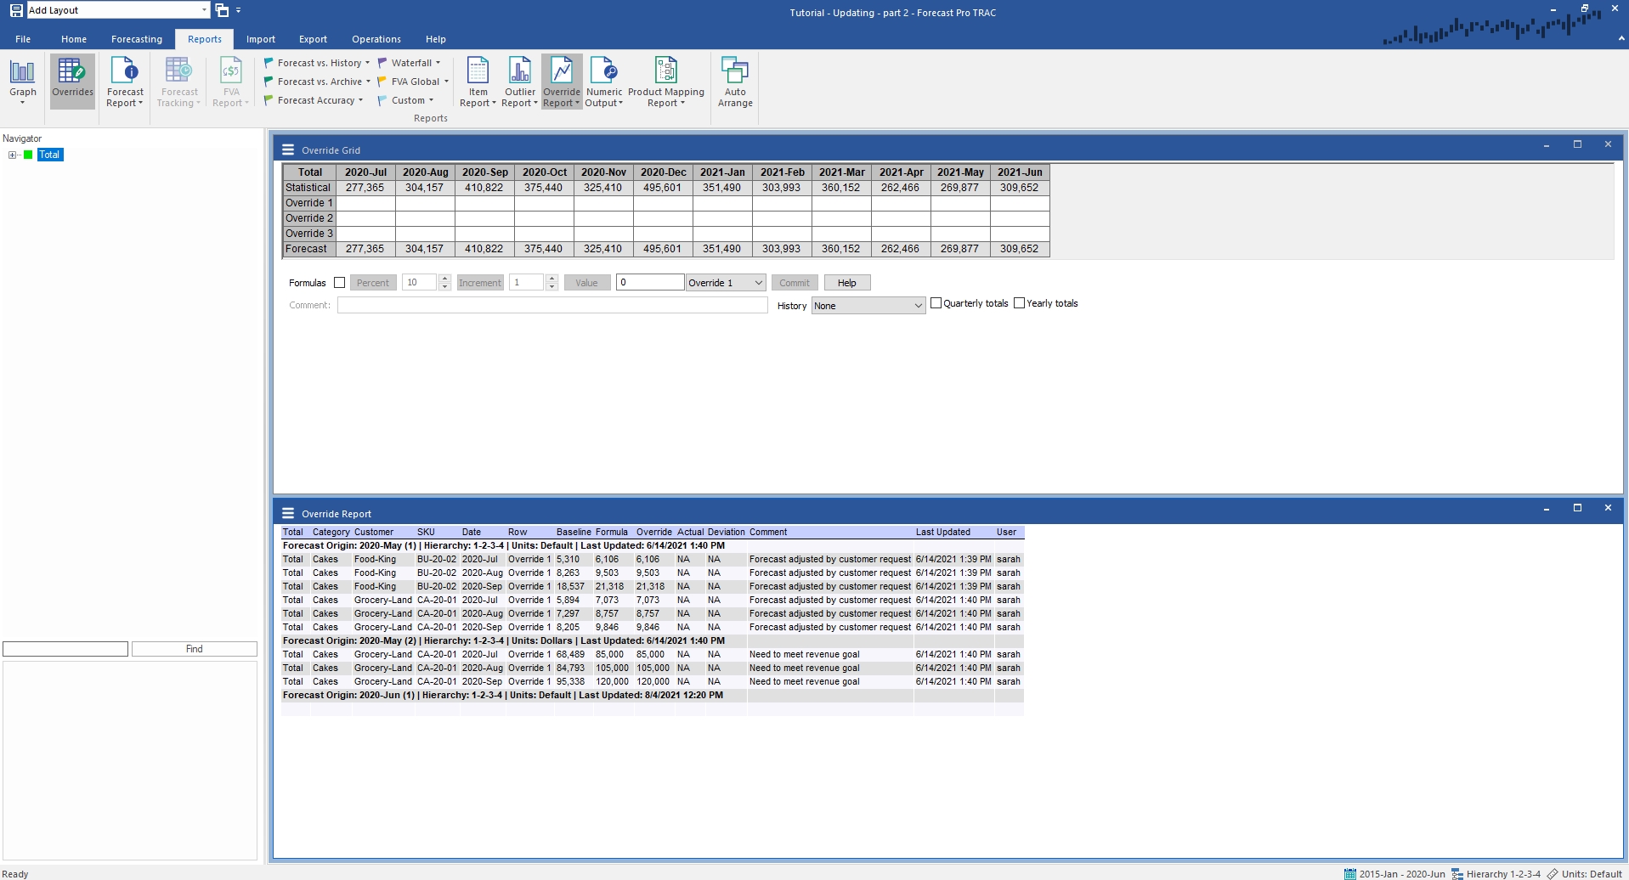The image size is (1629, 880).
Task: Switch to the Operations tab
Action: coord(376,39)
